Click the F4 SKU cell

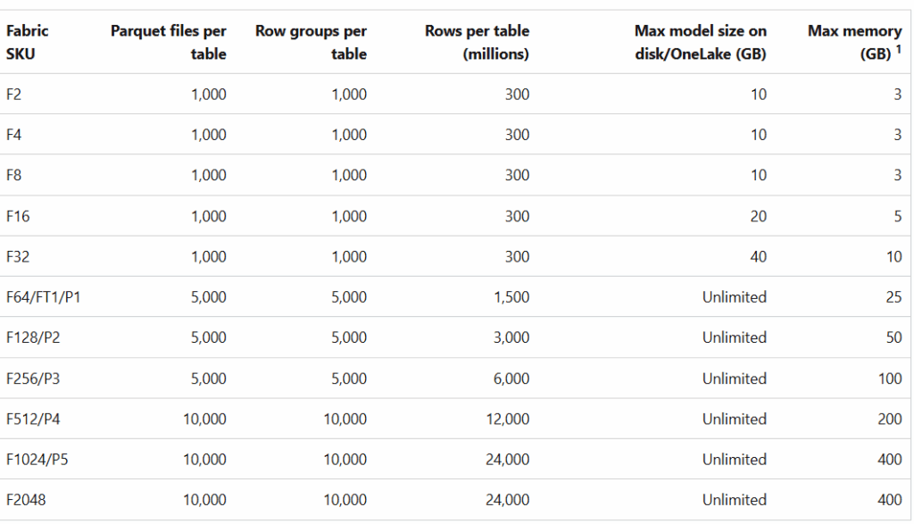pyautogui.click(x=14, y=135)
